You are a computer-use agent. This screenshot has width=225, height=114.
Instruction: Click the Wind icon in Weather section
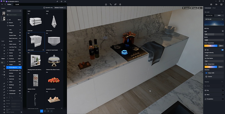[x=206, y=95]
